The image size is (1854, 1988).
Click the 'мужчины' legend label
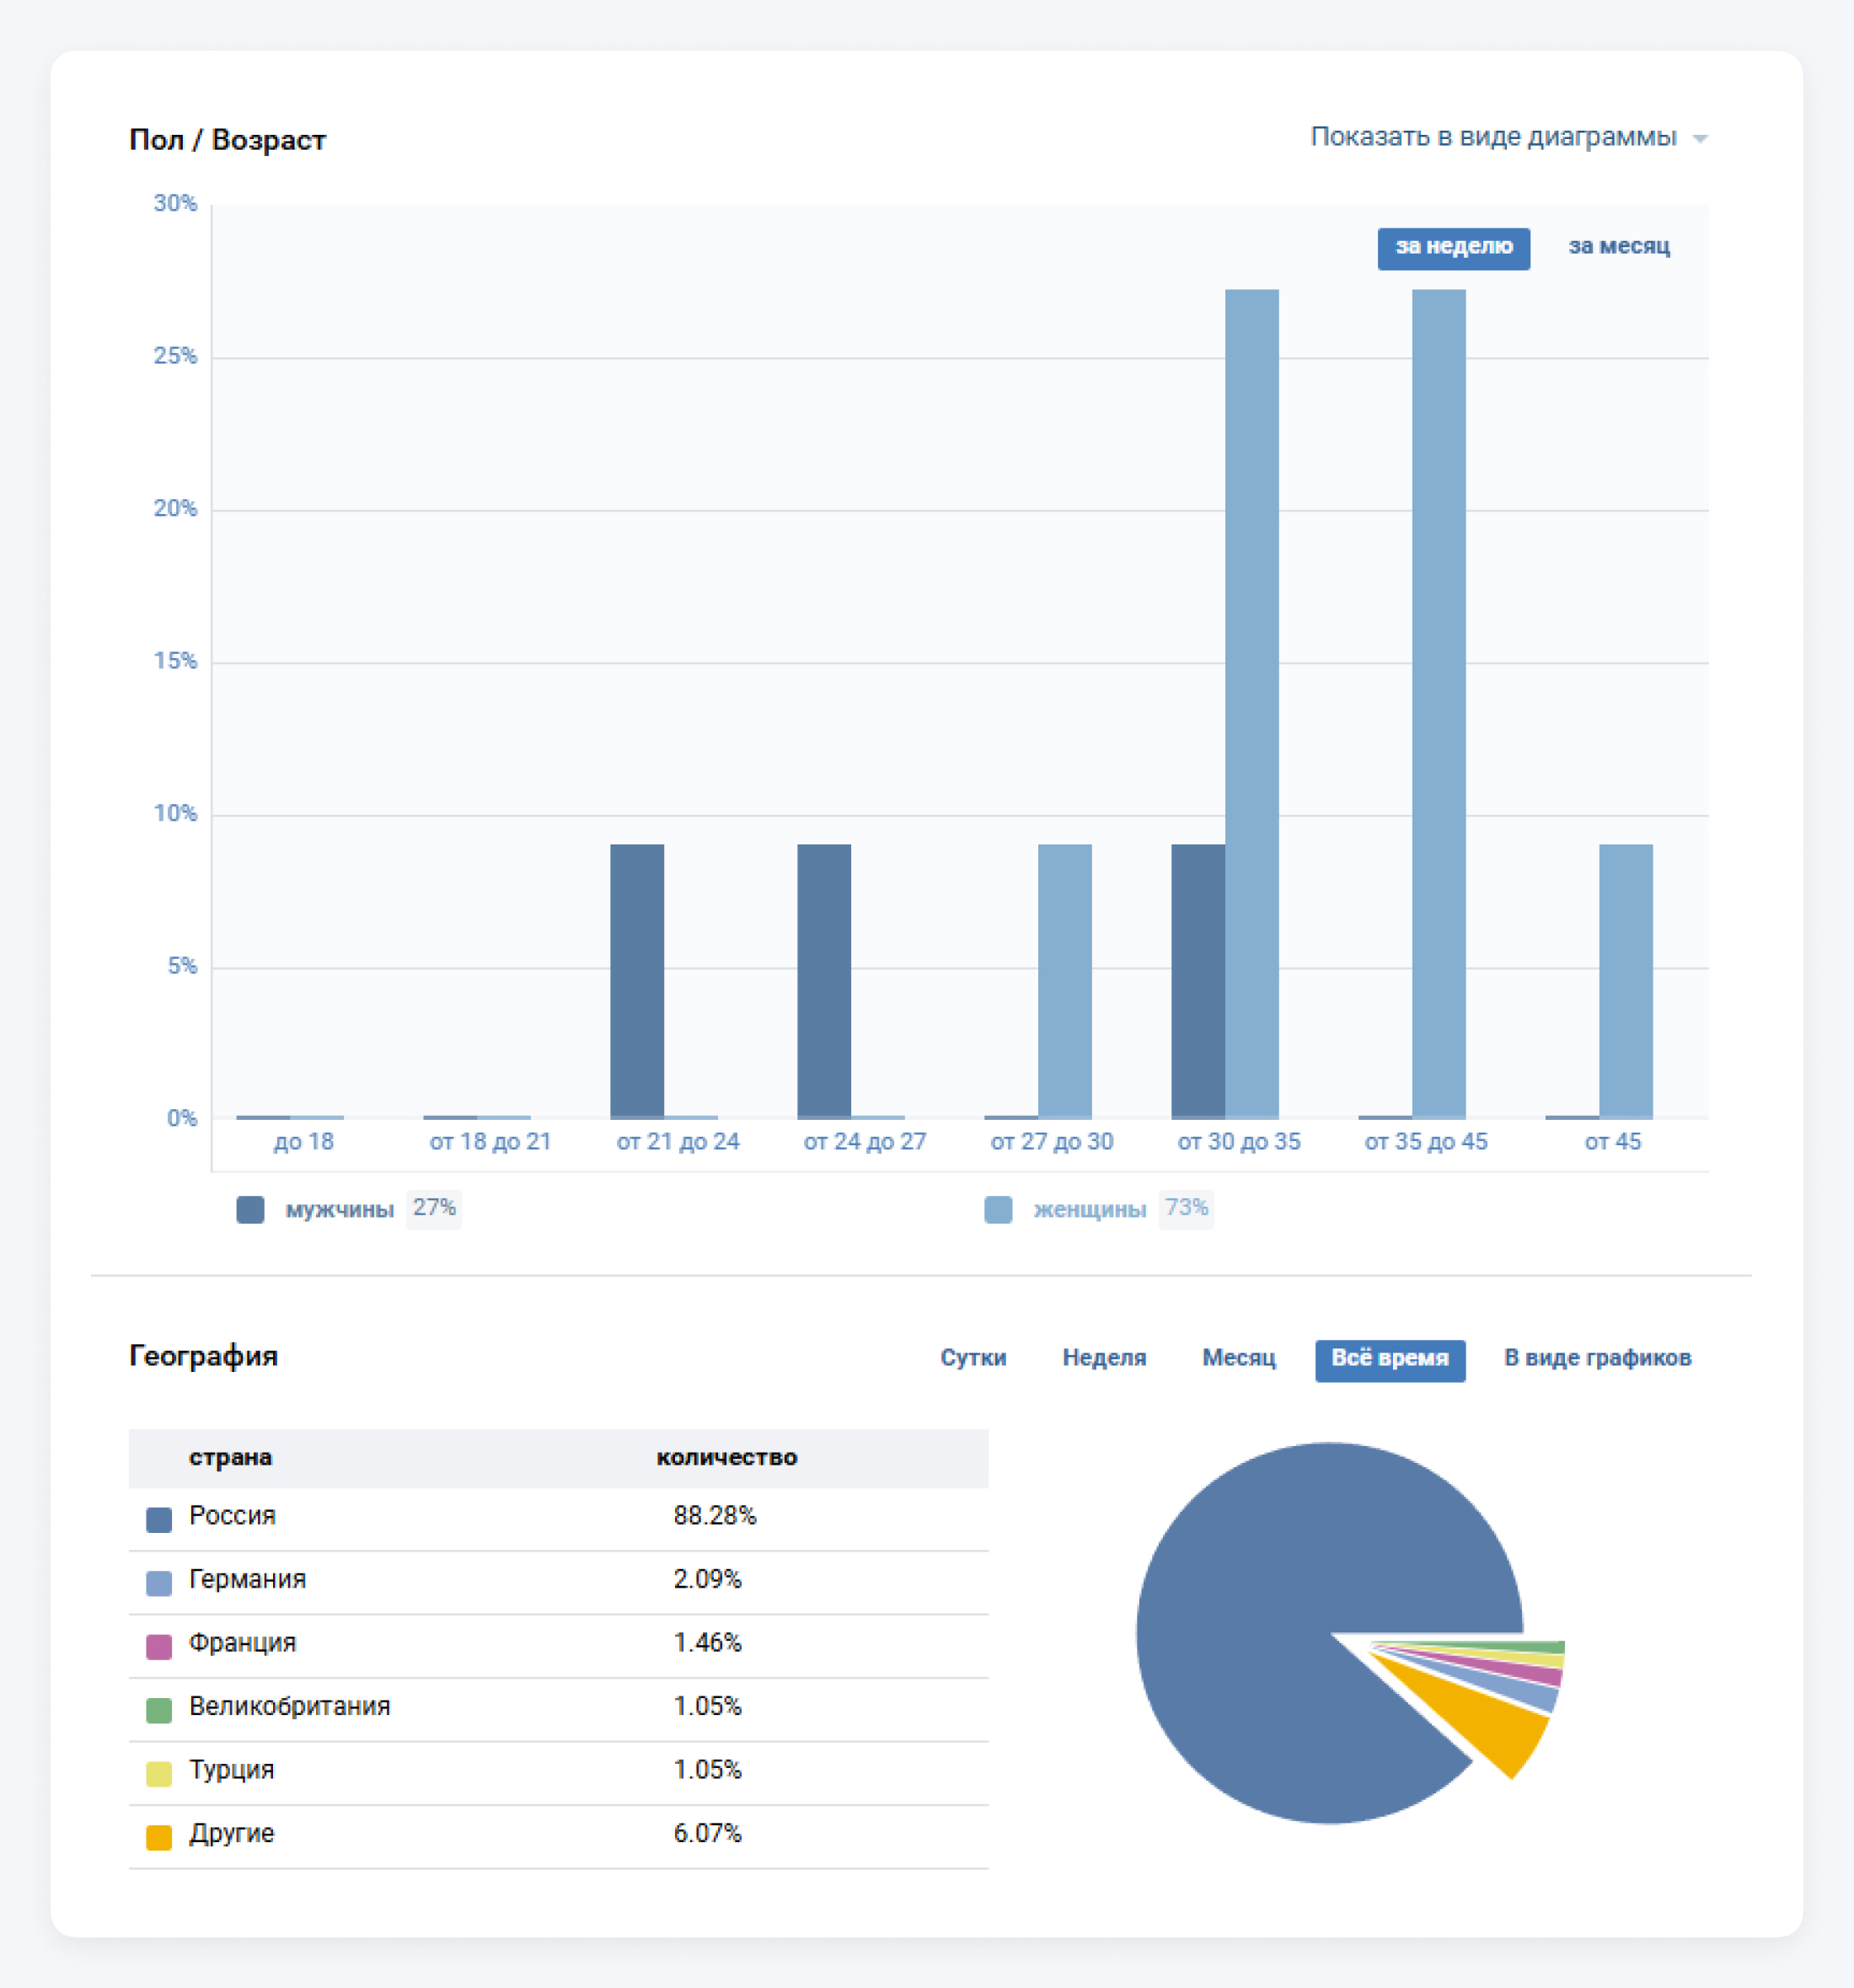pyautogui.click(x=339, y=1209)
